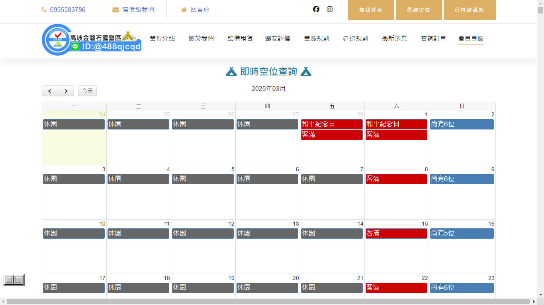
Task: Click the vertical scrollbar up arrow
Action: click(540, 3)
